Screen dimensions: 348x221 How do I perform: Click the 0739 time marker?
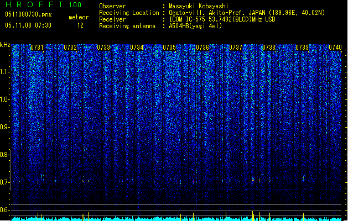click(302, 48)
